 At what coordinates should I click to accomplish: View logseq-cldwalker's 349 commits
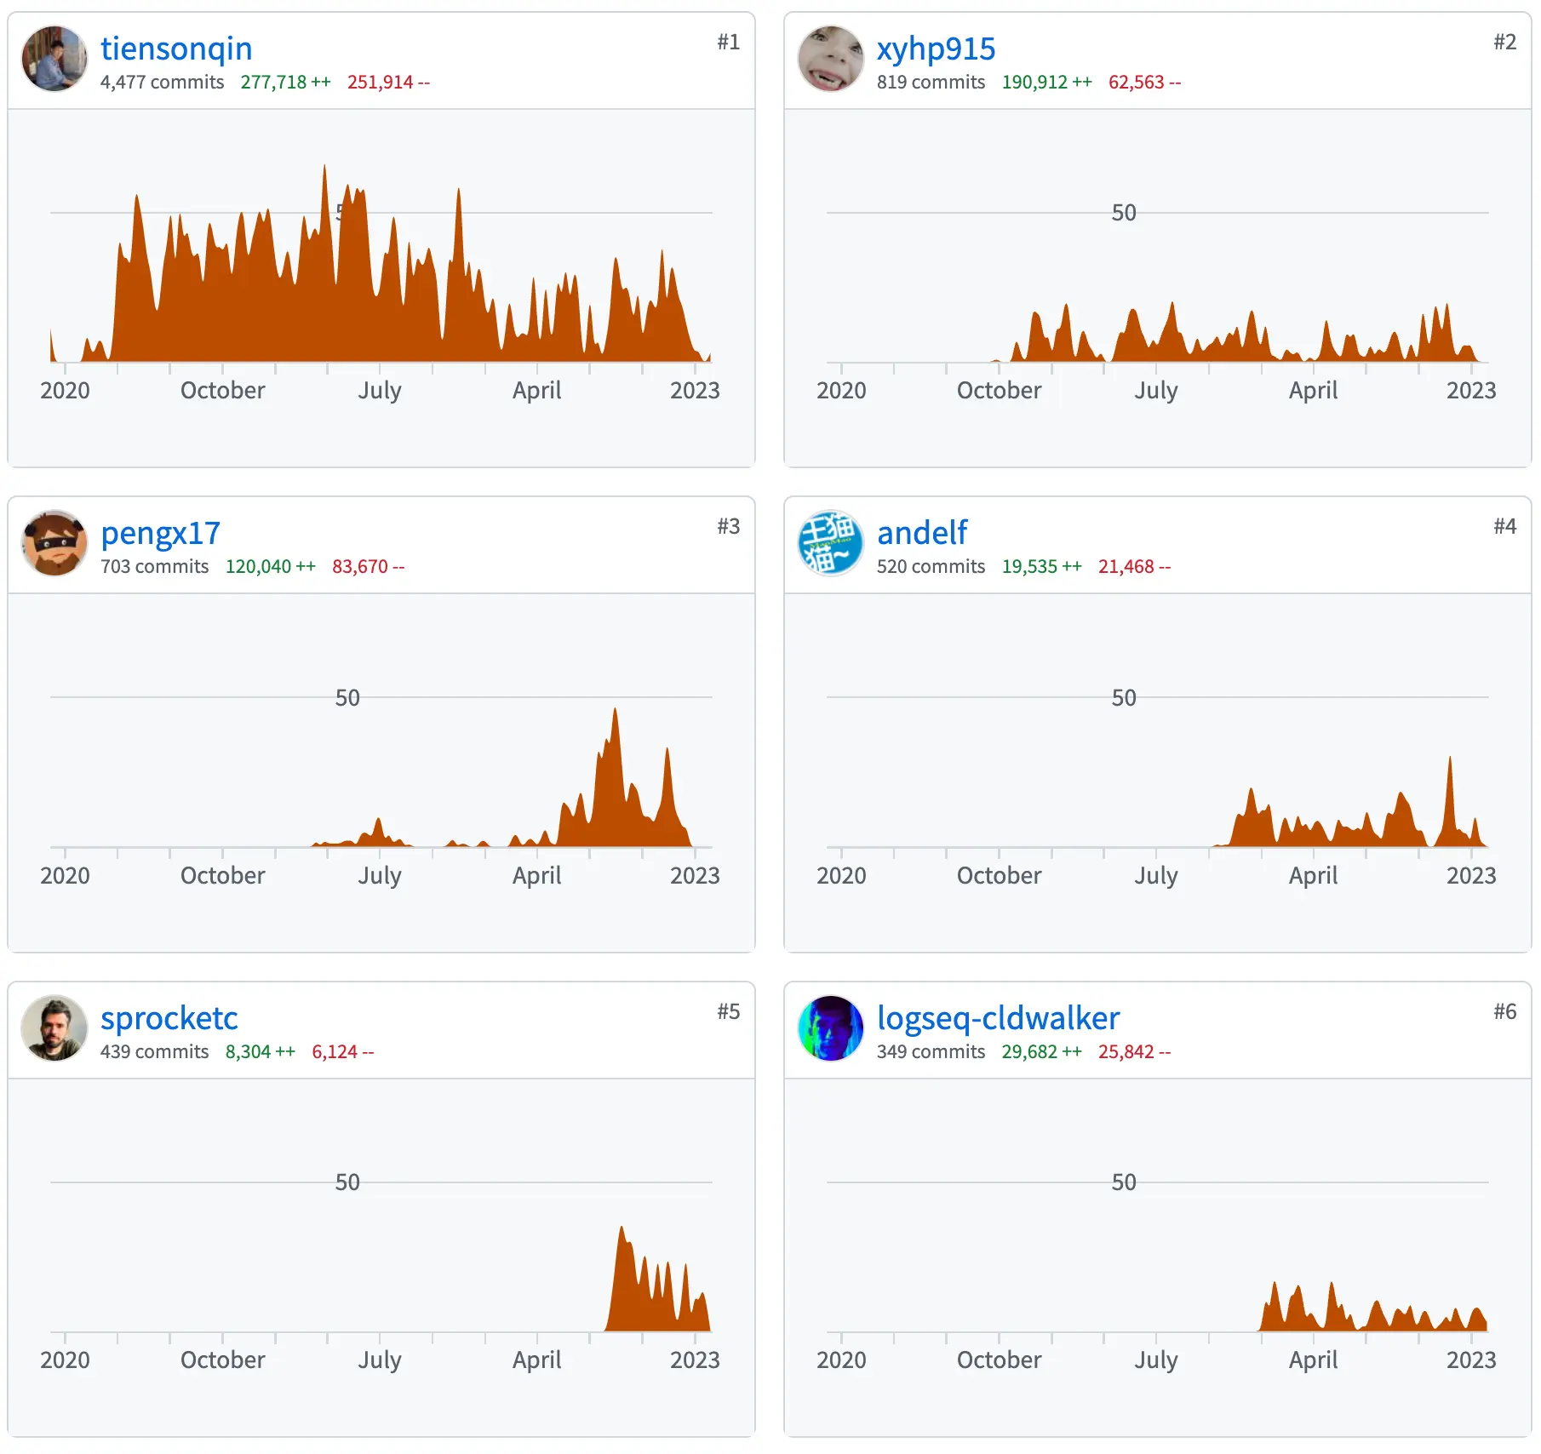pyautogui.click(x=931, y=1052)
